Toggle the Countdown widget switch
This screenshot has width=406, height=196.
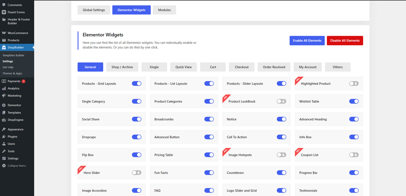281,173
